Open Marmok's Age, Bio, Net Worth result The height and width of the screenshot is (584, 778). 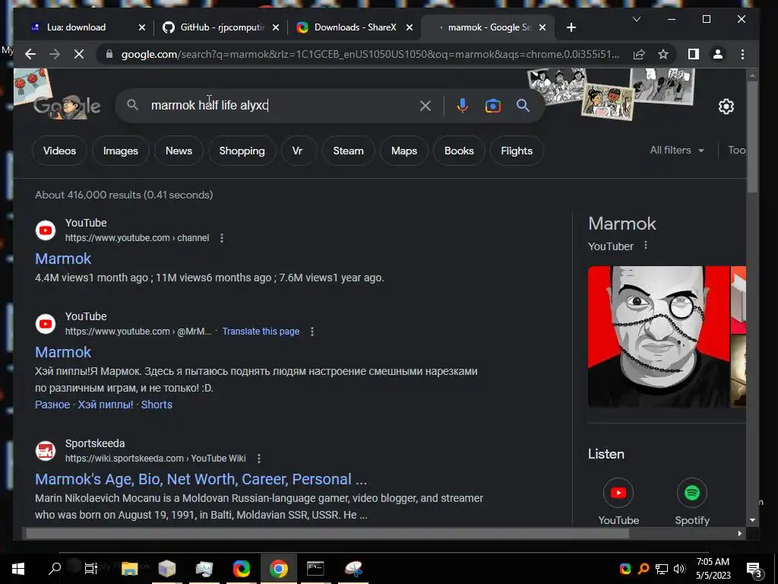(x=201, y=479)
